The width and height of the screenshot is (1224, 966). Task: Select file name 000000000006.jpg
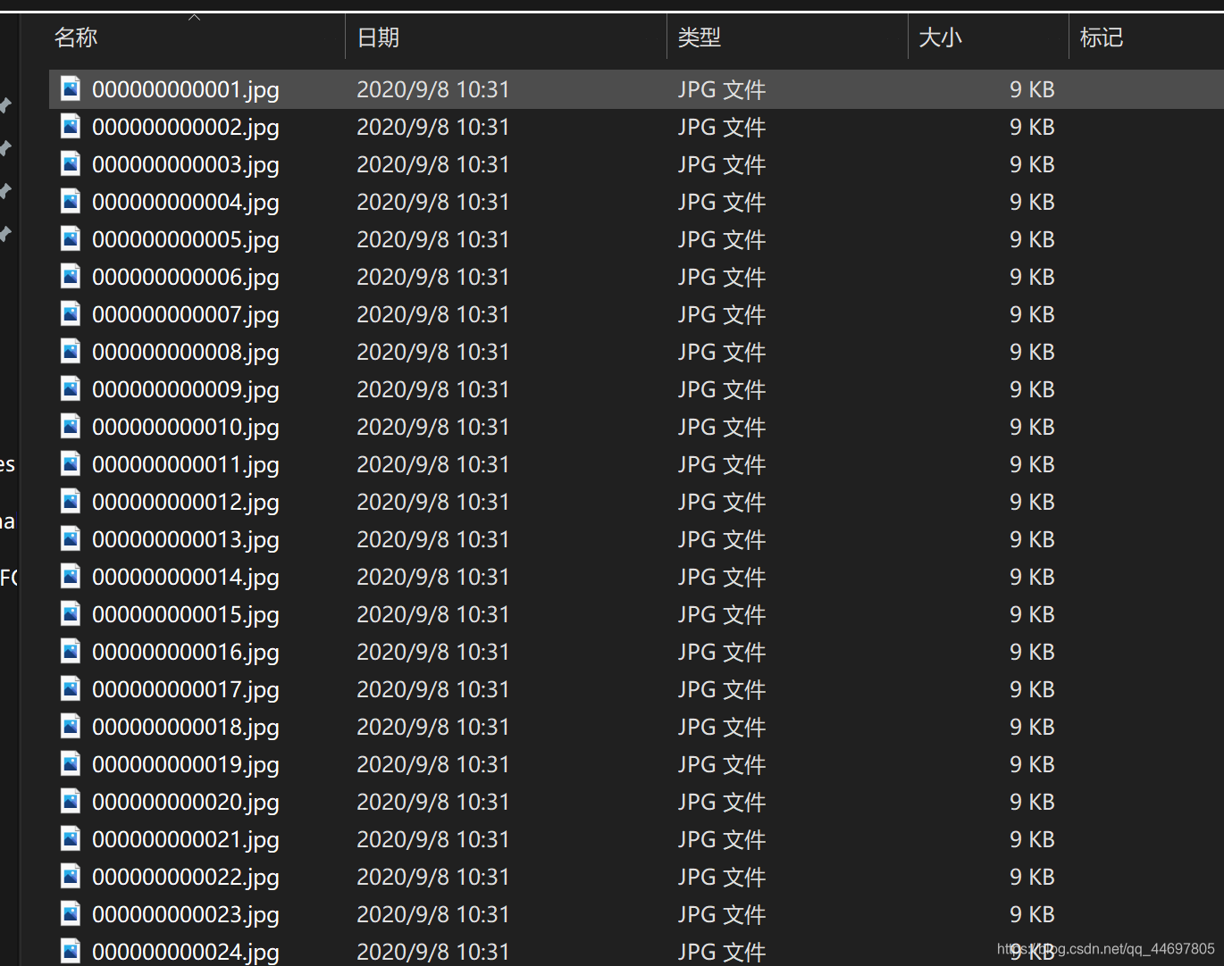pyautogui.click(x=186, y=278)
